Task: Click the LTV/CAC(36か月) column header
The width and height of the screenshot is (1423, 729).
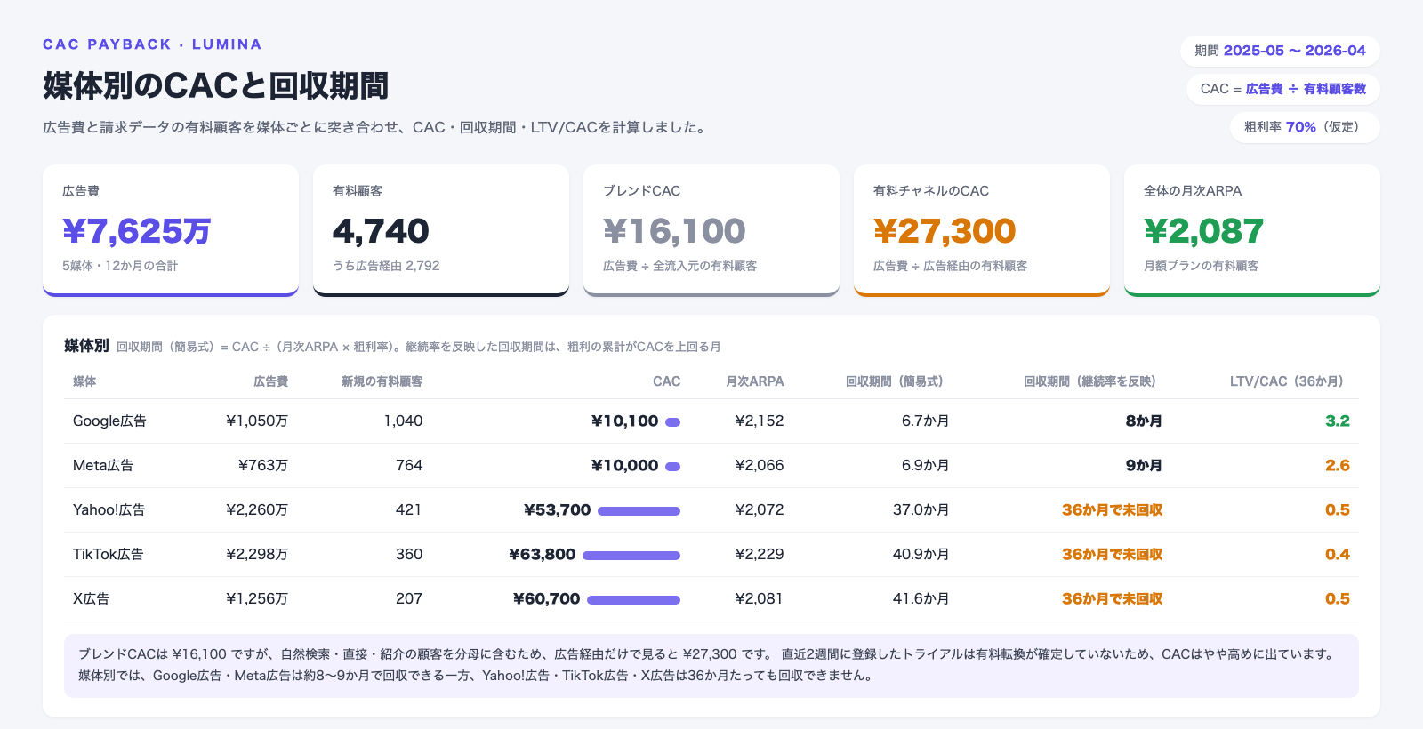Action: [x=1290, y=381]
